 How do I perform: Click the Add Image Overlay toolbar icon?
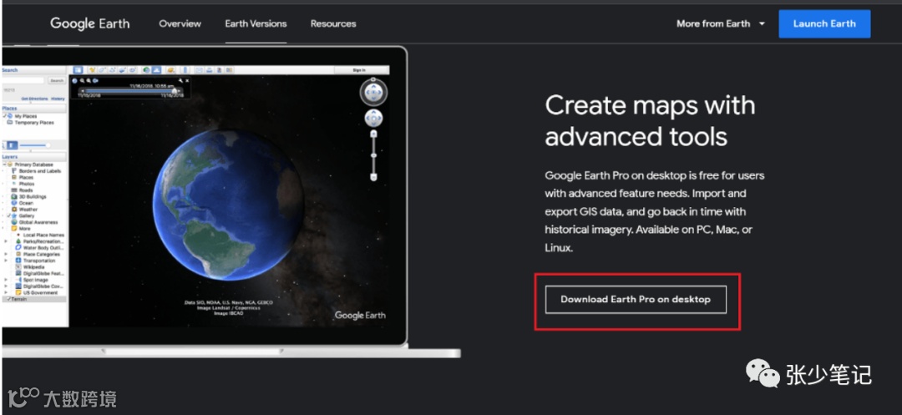(123, 70)
